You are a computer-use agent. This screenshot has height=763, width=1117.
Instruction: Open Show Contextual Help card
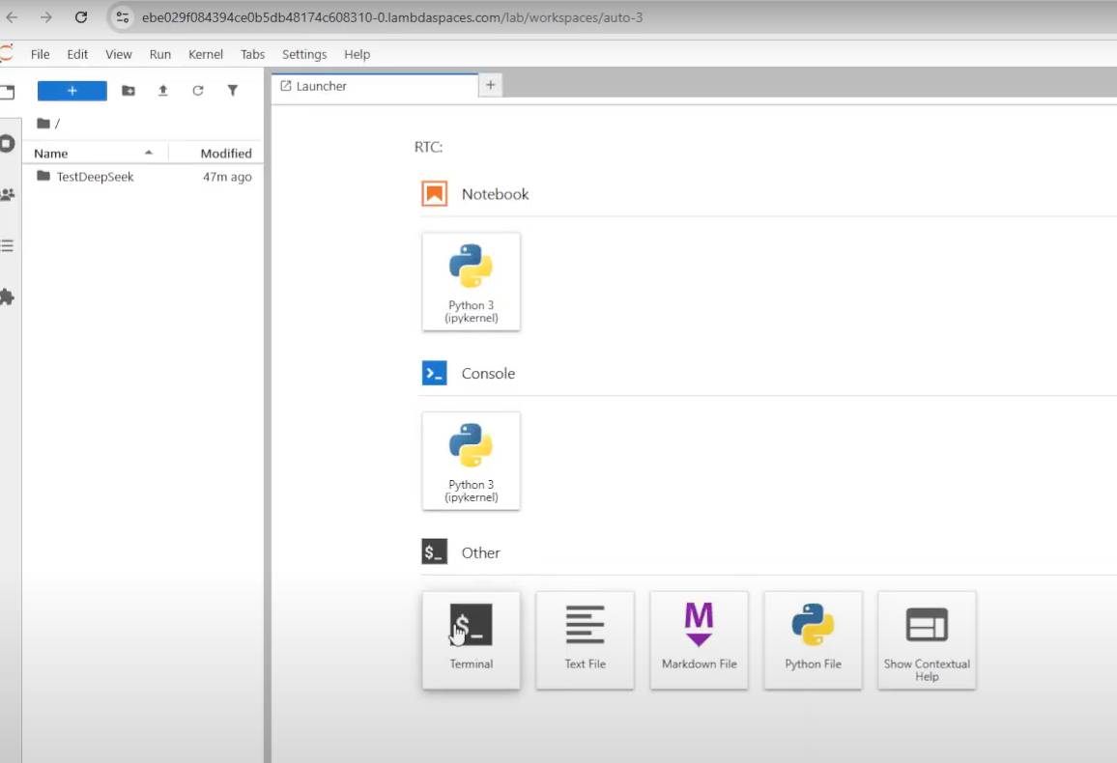point(927,640)
